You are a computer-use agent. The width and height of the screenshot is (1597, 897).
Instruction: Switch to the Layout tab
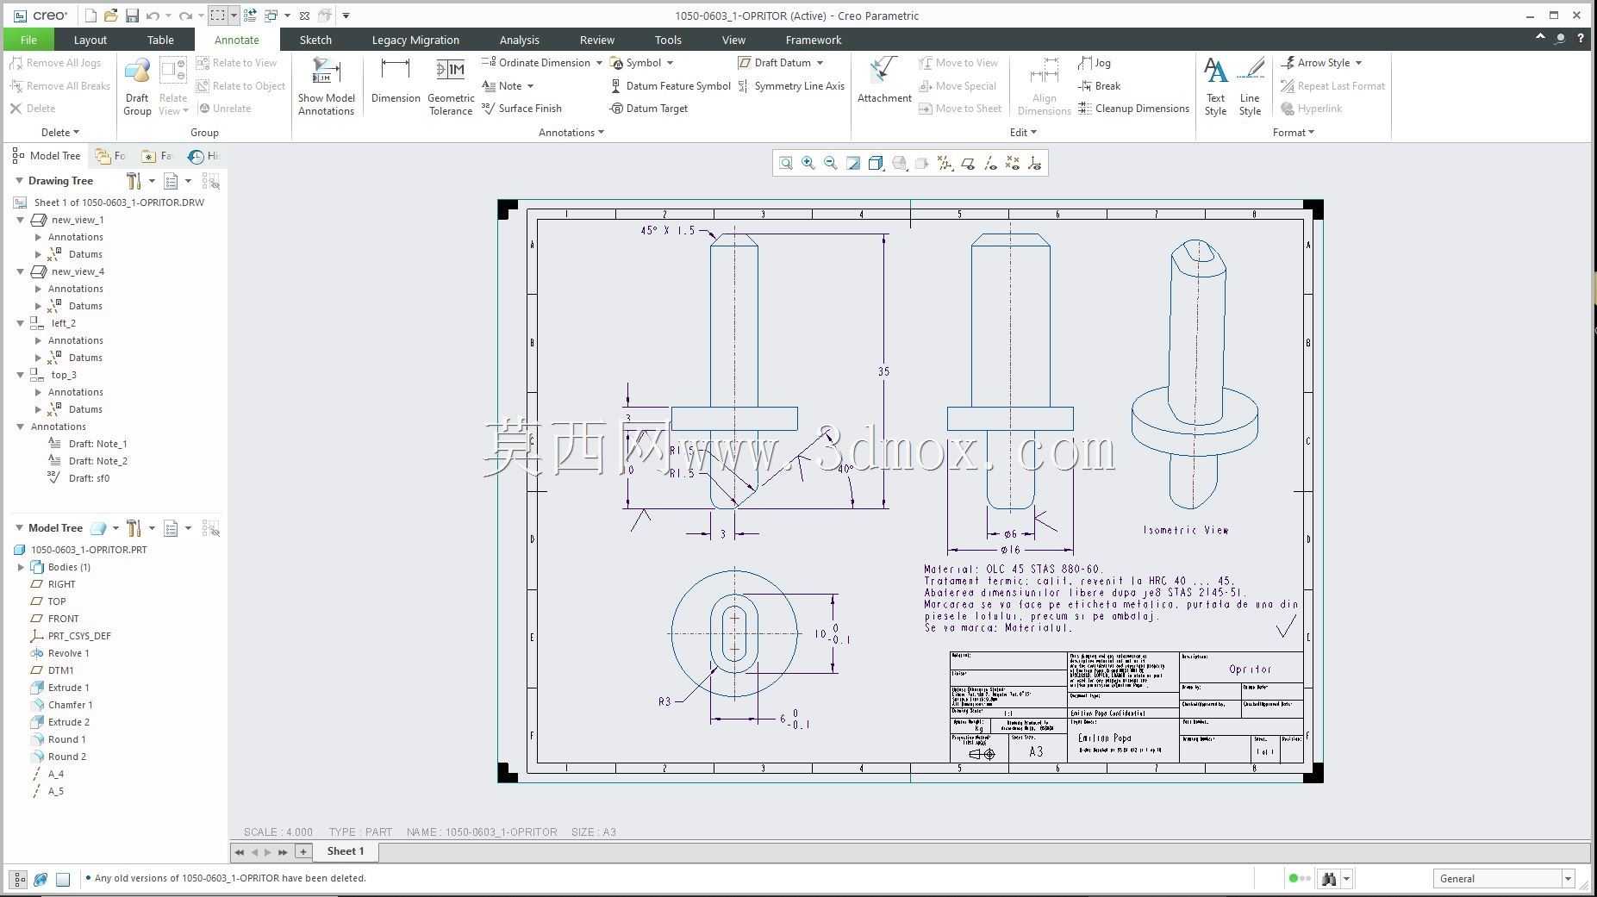pos(90,40)
